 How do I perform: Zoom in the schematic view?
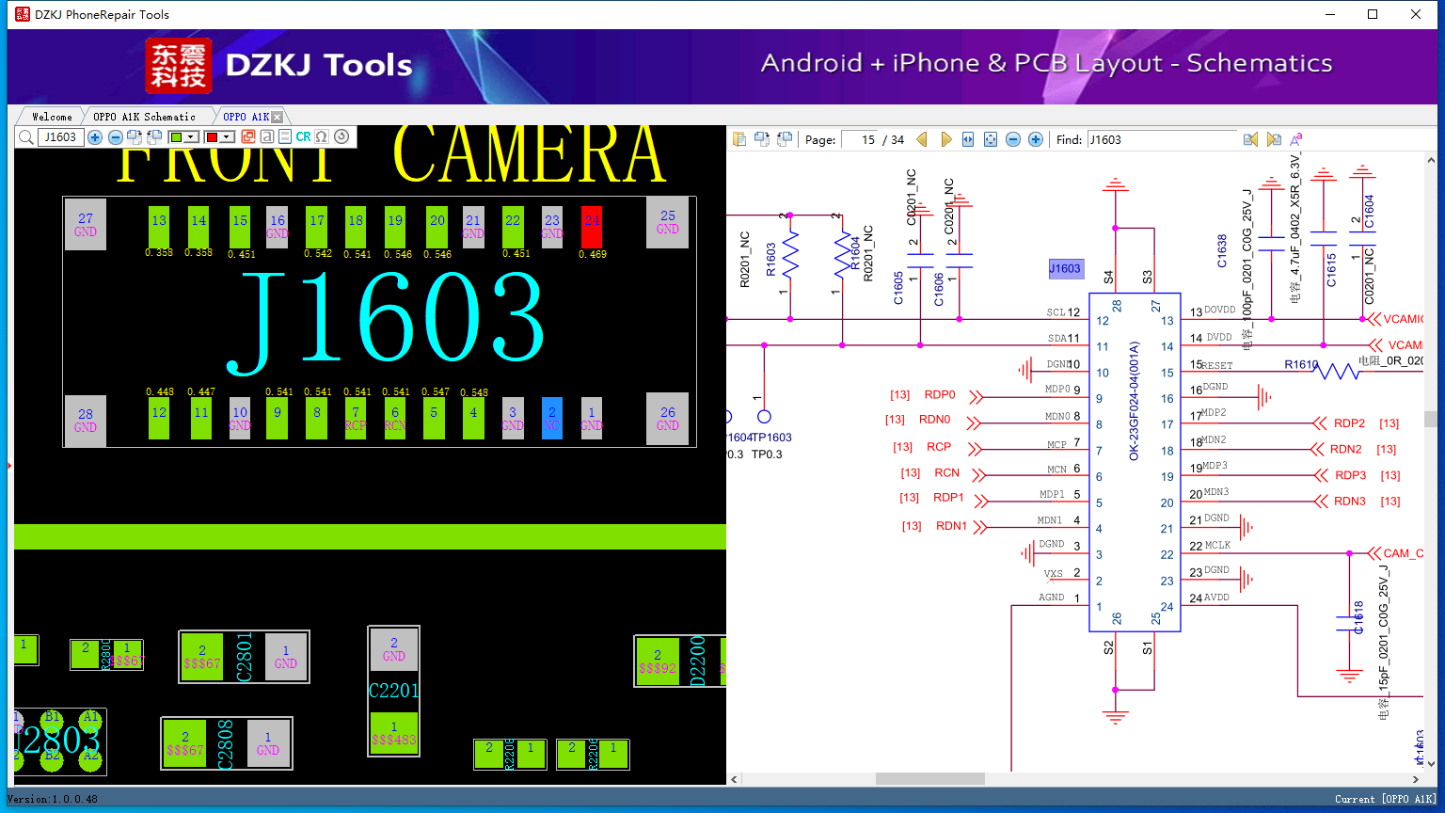point(1036,139)
